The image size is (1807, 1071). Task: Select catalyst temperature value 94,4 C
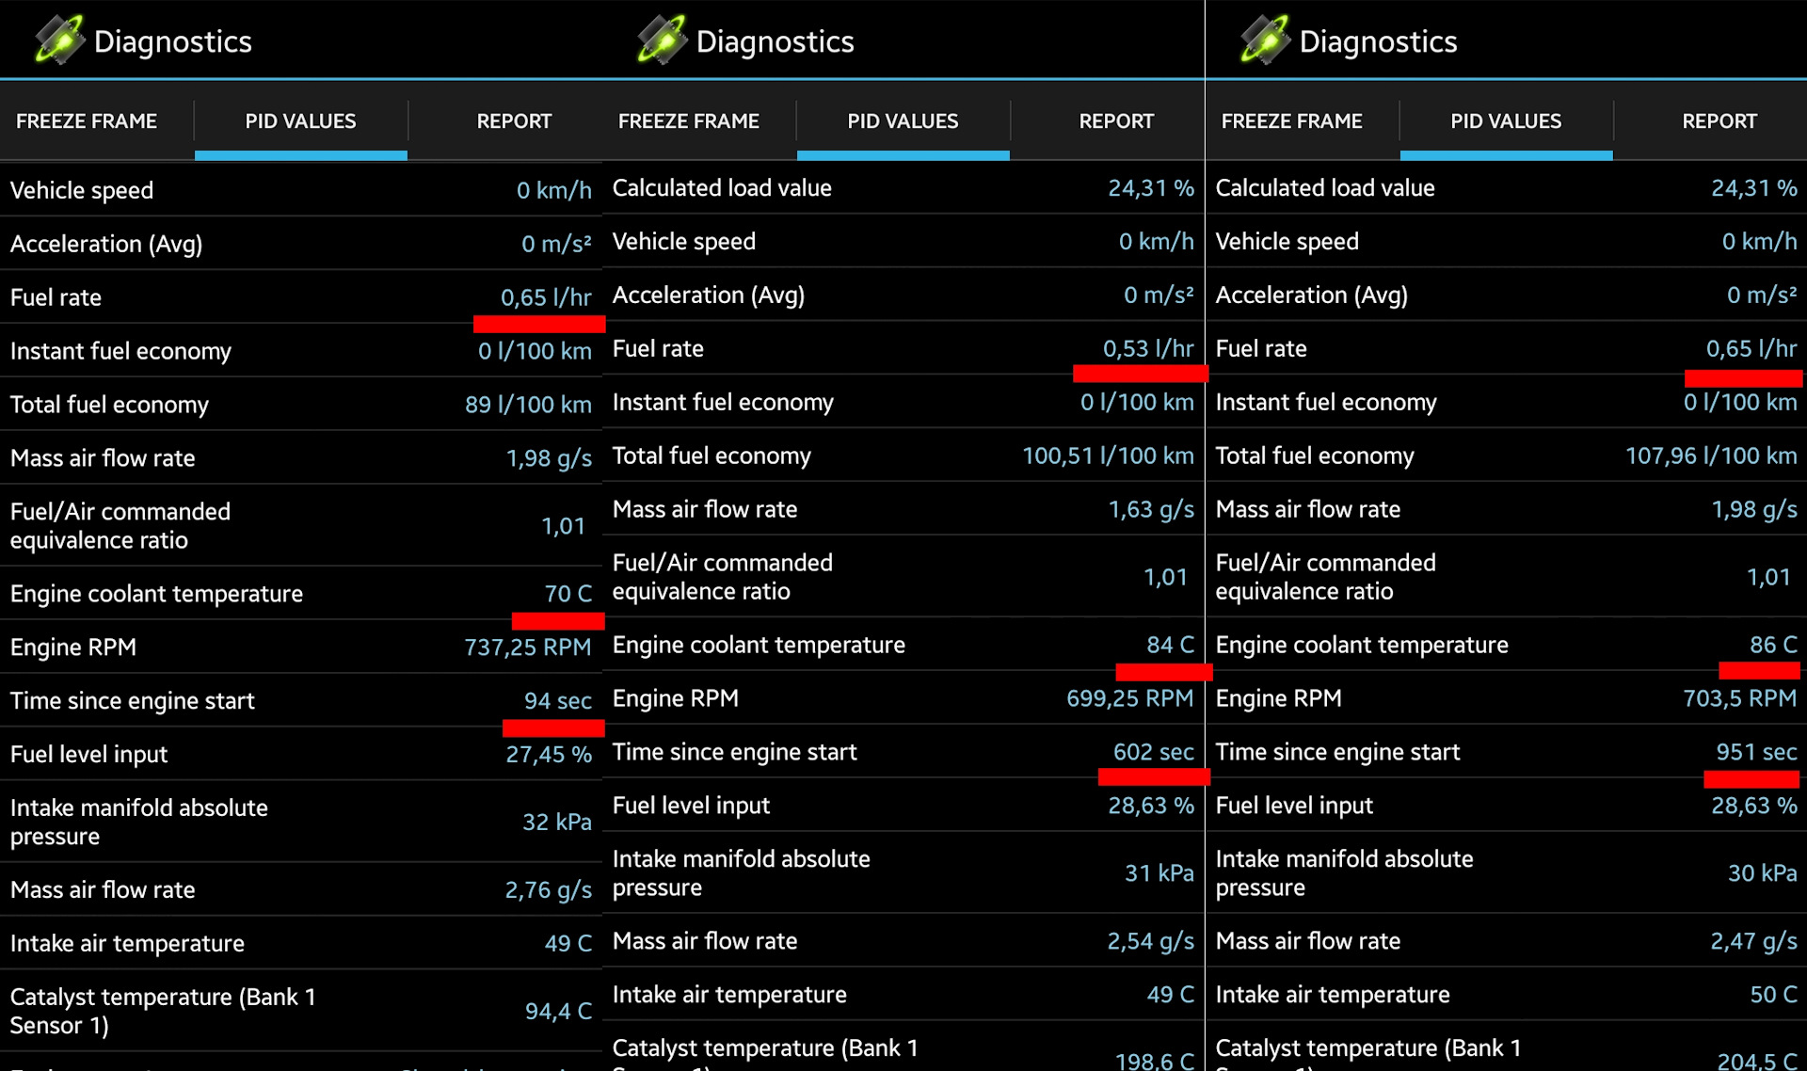558,1012
